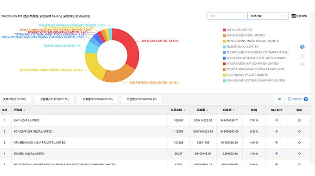This screenshot has width=315, height=176.
Task: Switch to bar chart view icon
Action: tap(302, 55)
